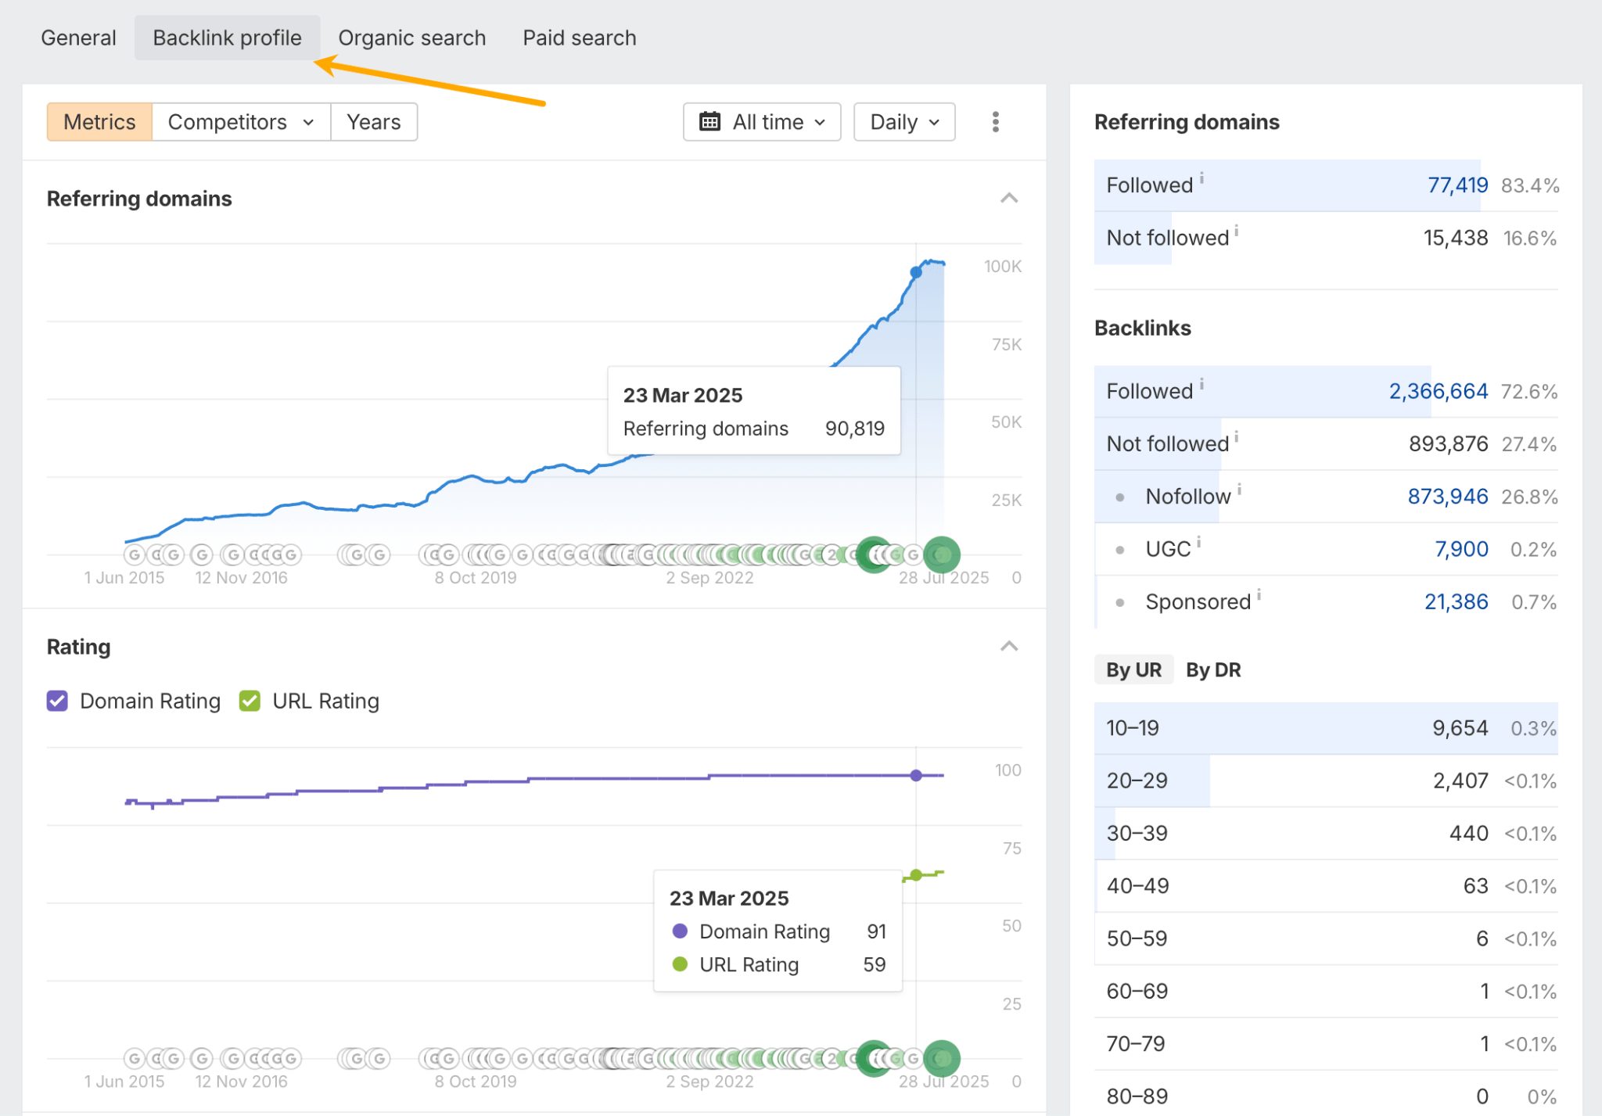Image resolution: width=1602 pixels, height=1116 pixels.
Task: Click the Google marker cluster near 2 Sep 2022
Action: pyautogui.click(x=710, y=554)
